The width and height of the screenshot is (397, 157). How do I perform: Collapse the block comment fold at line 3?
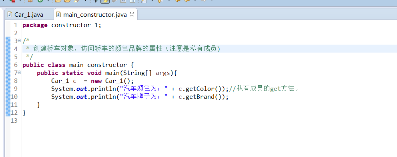coord(20,41)
